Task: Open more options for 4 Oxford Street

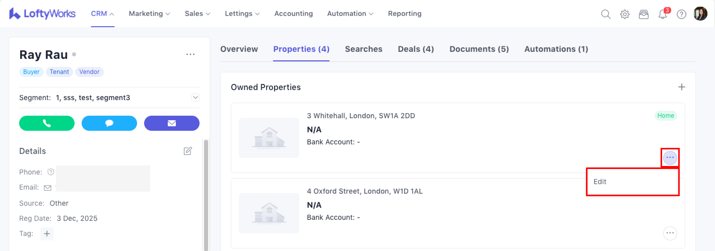Action: pyautogui.click(x=670, y=233)
